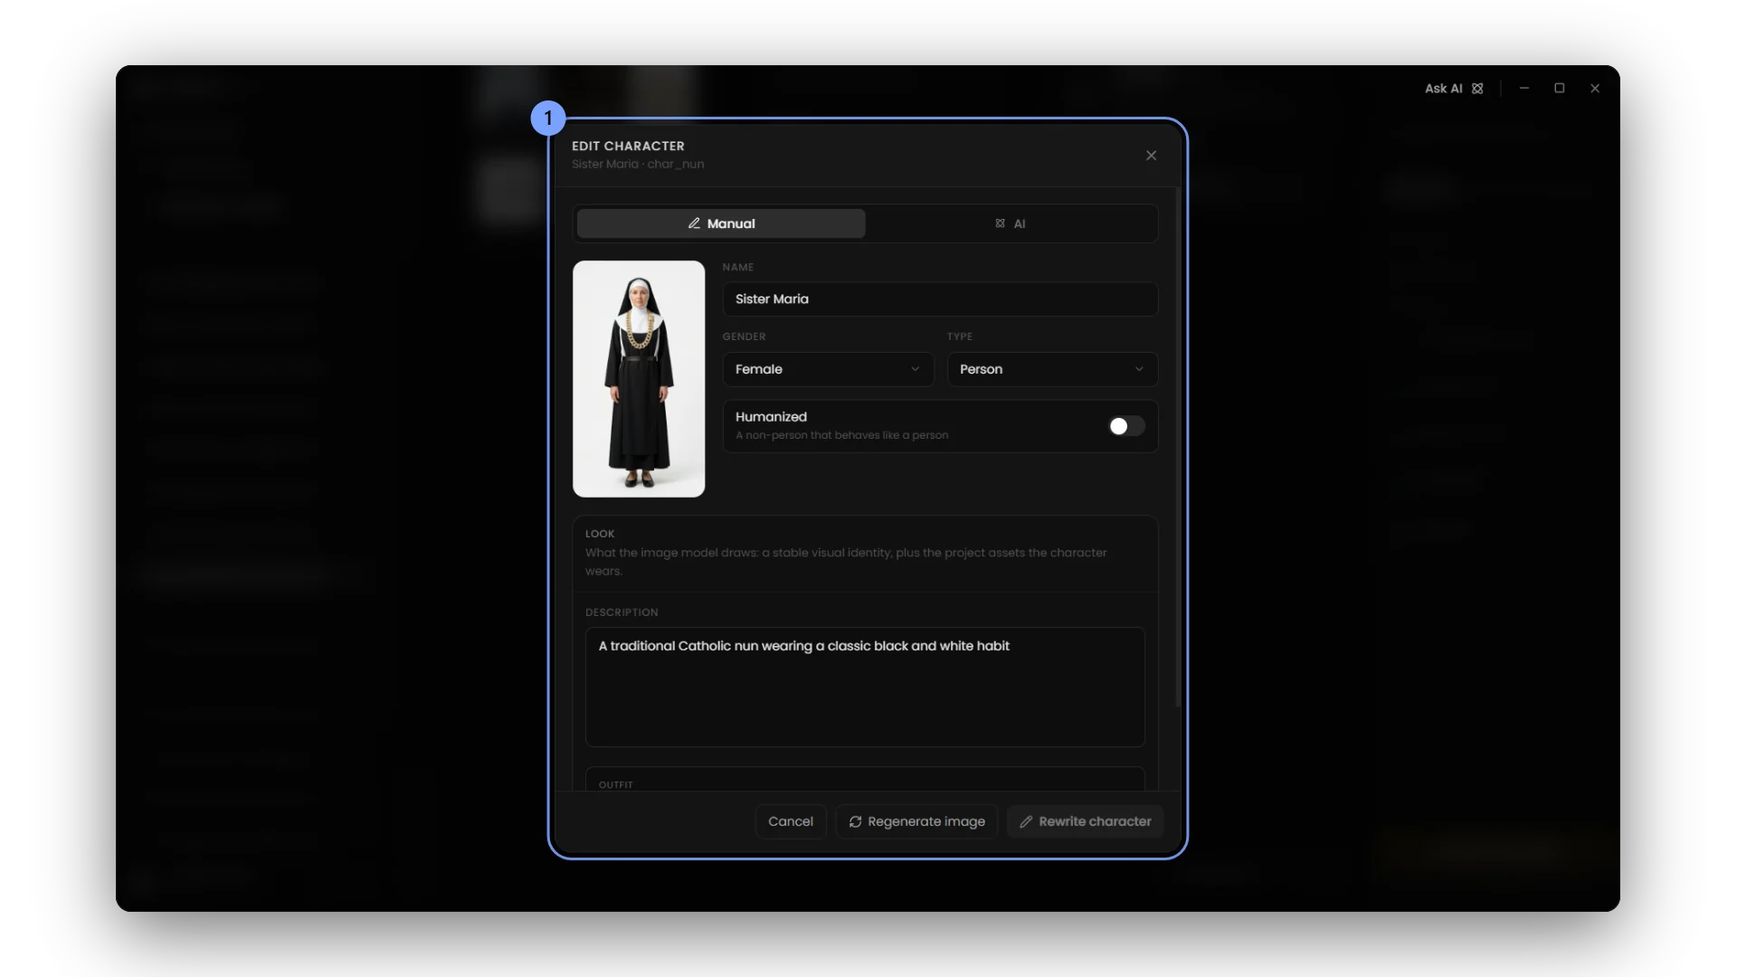Click the Rewrite character button

[x=1085, y=821]
